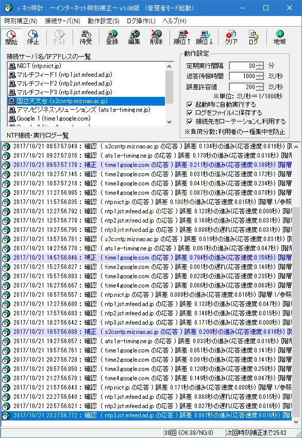Click the クリア (Clear) log icon
Viewport: 302px width, 438px height.
231,37
